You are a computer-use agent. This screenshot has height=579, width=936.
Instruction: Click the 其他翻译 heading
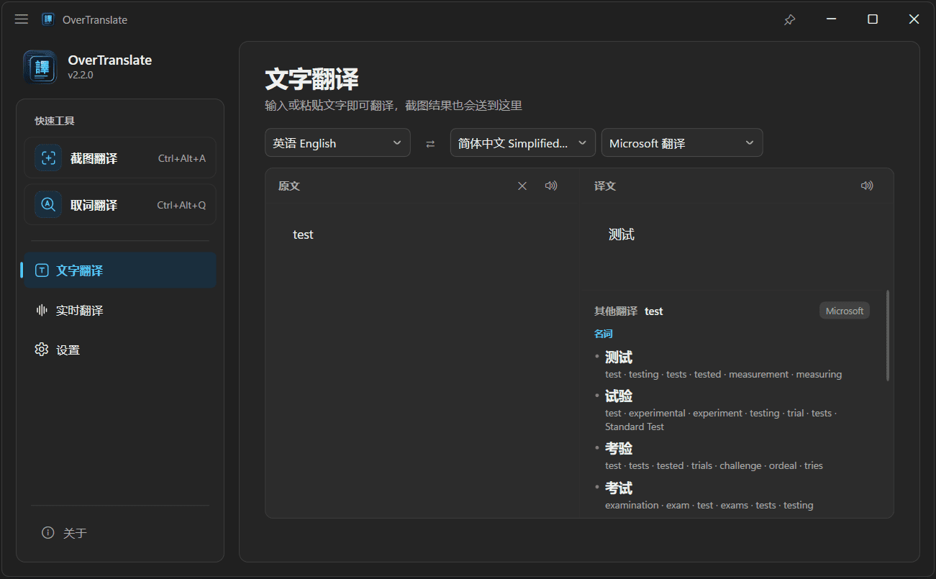[616, 311]
